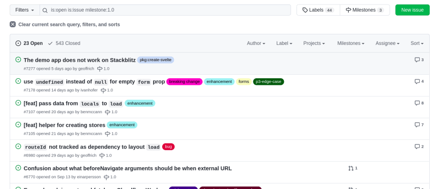This screenshot has width=446, height=189.
Task: Click milestone 1.0 on issue #6770
Action: (x=110, y=177)
